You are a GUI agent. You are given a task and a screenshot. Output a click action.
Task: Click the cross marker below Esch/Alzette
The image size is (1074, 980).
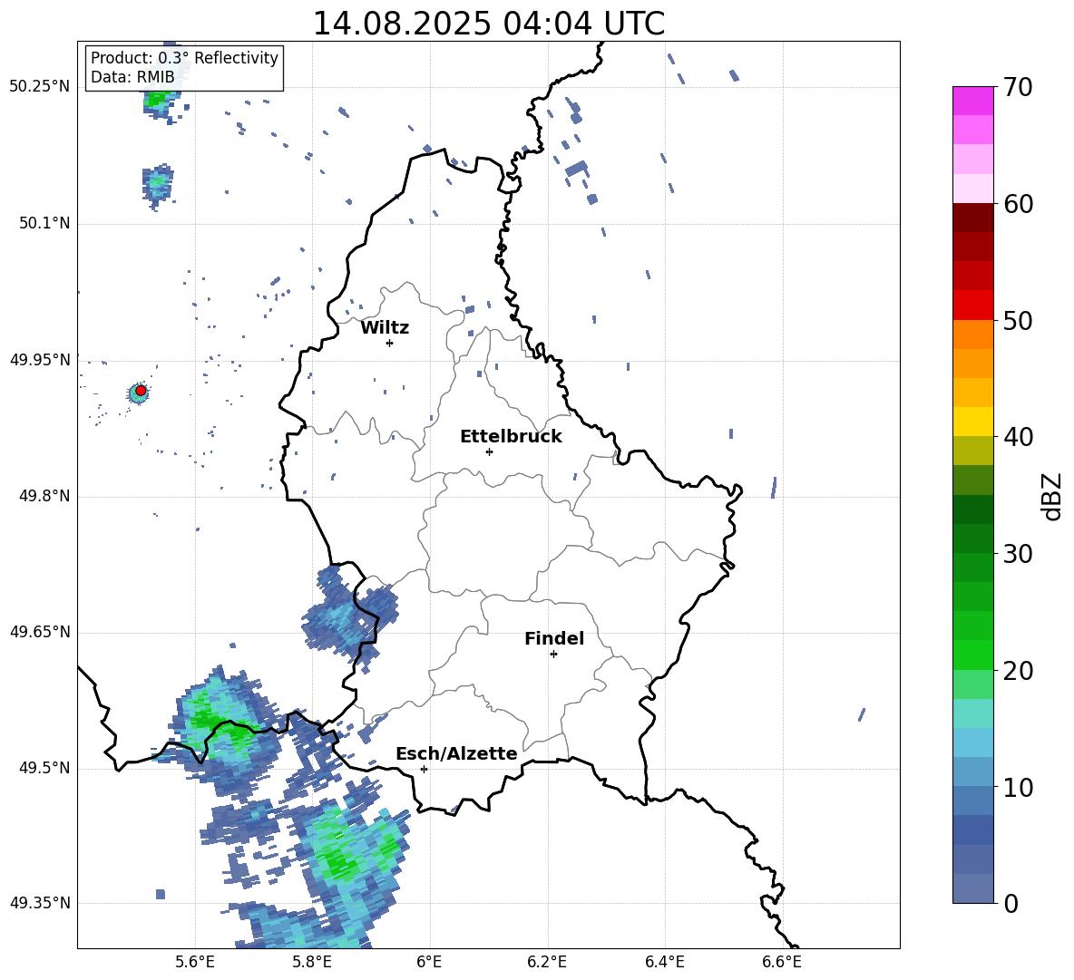pyautogui.click(x=424, y=769)
